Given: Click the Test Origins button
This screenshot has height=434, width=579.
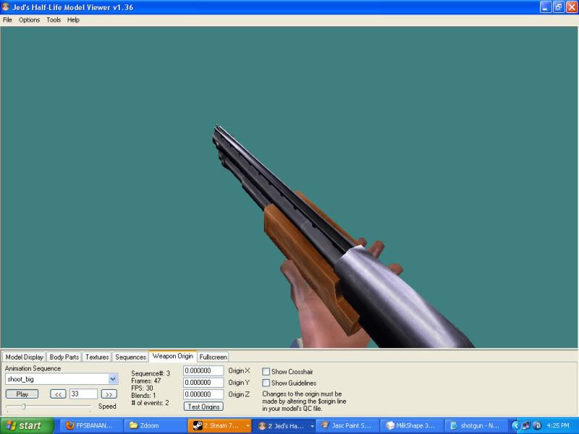Looking at the screenshot, I should tap(203, 407).
